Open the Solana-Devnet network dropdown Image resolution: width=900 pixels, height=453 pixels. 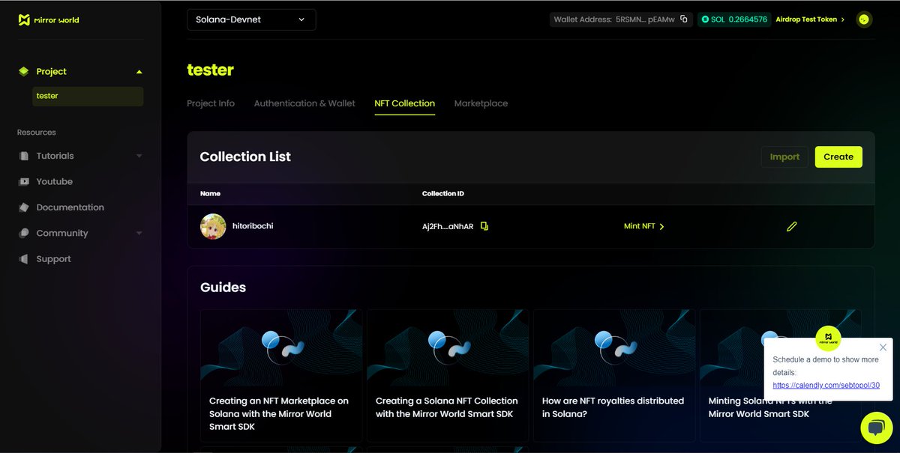[251, 19]
